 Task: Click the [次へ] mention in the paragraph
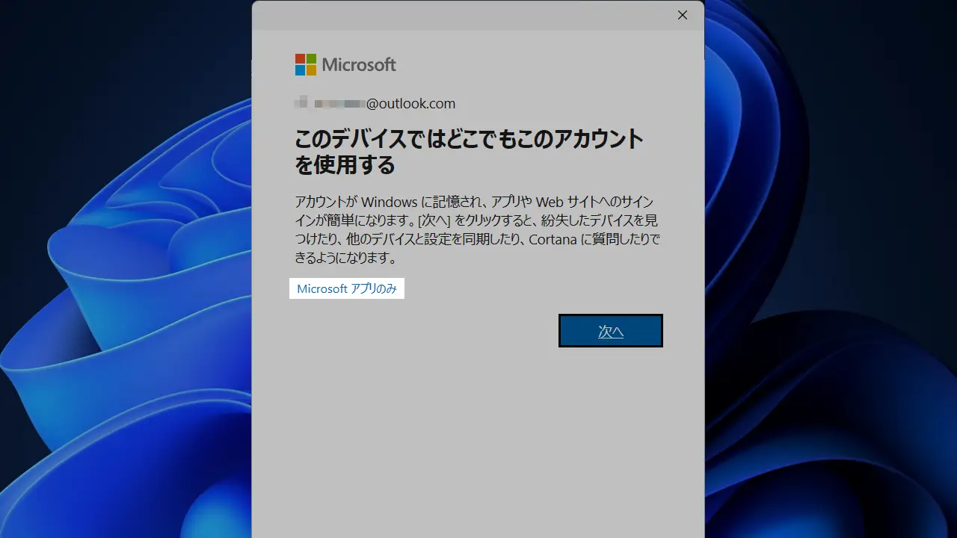(434, 221)
